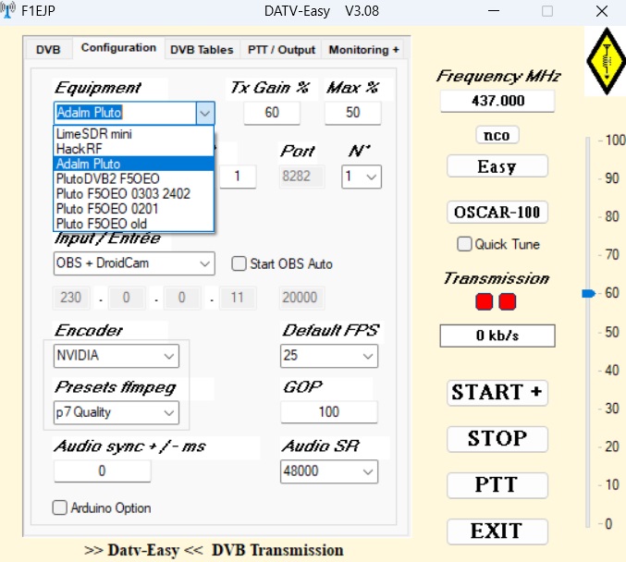Screen dimensions: 626x562
Task: Open the PTT / Output tab
Action: [x=281, y=50]
